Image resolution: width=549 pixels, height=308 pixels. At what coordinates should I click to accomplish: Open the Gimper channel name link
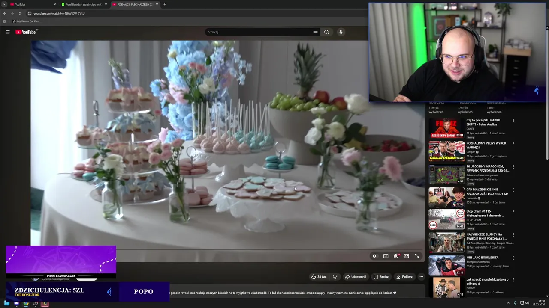pyautogui.click(x=471, y=152)
